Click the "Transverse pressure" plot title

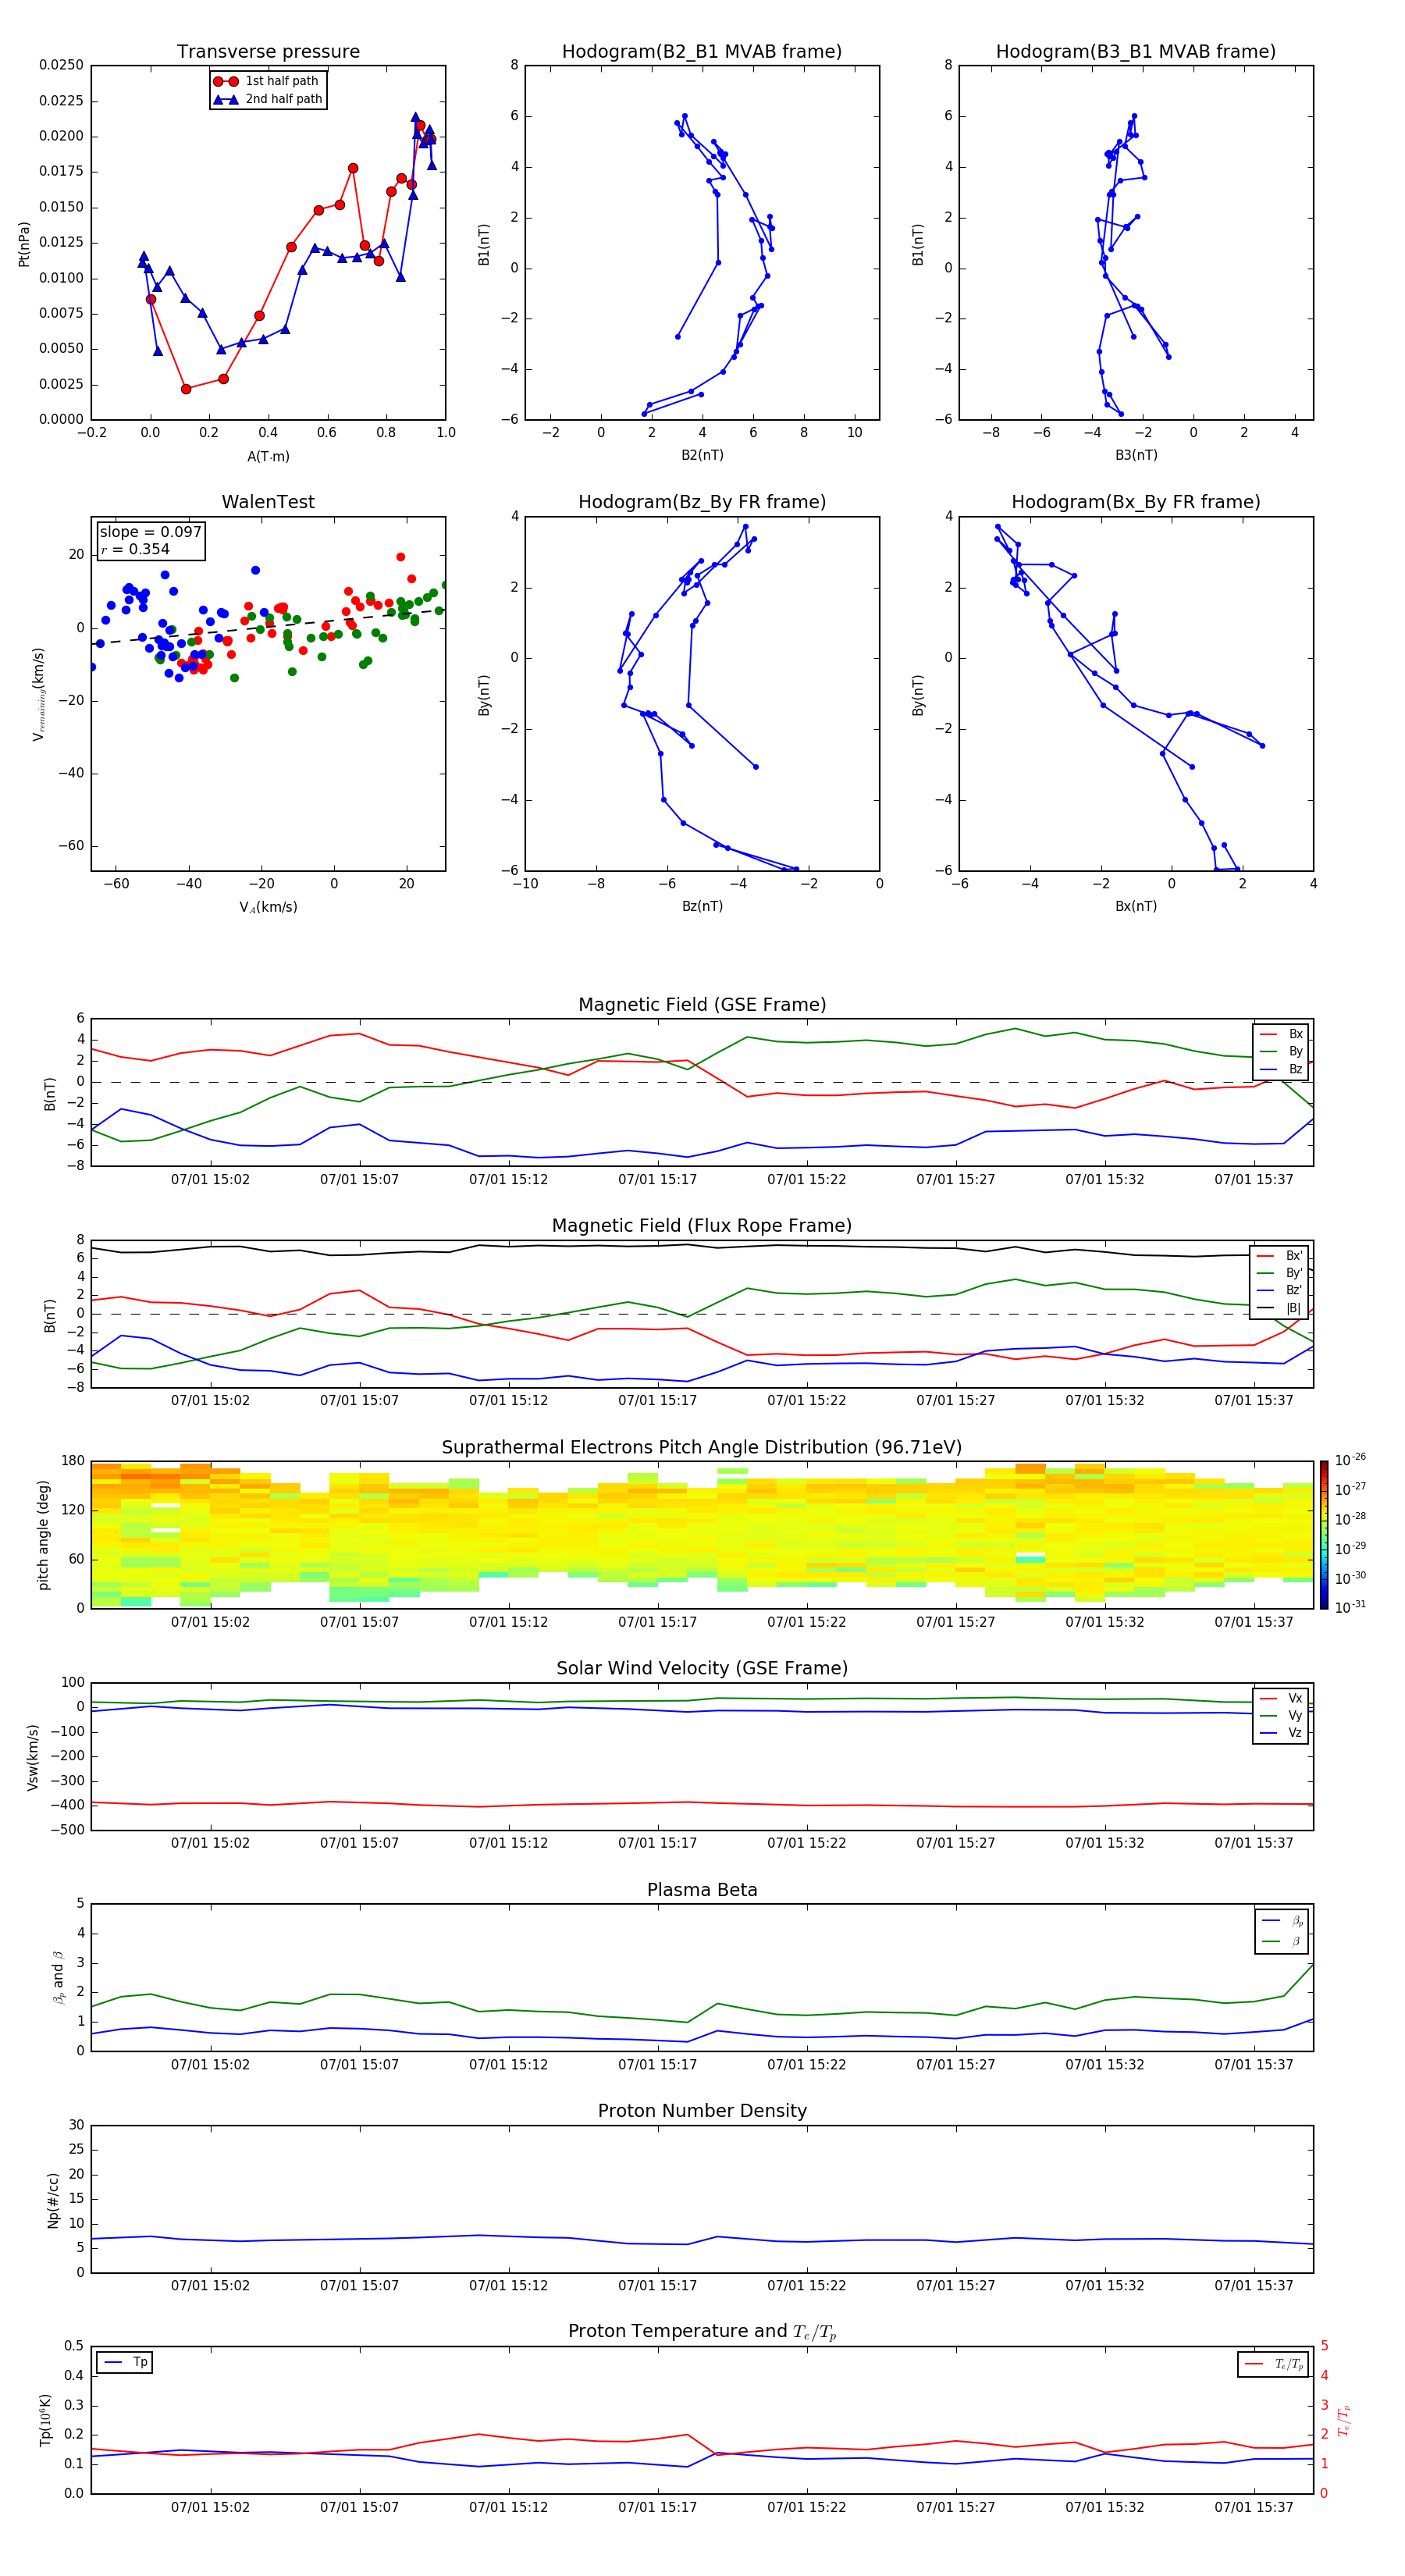pyautogui.click(x=268, y=52)
